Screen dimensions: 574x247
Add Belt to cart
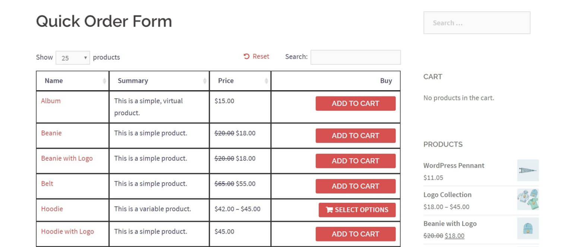point(356,186)
